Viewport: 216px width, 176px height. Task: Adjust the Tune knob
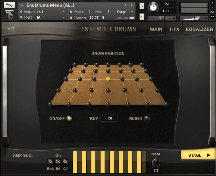(153, 7)
